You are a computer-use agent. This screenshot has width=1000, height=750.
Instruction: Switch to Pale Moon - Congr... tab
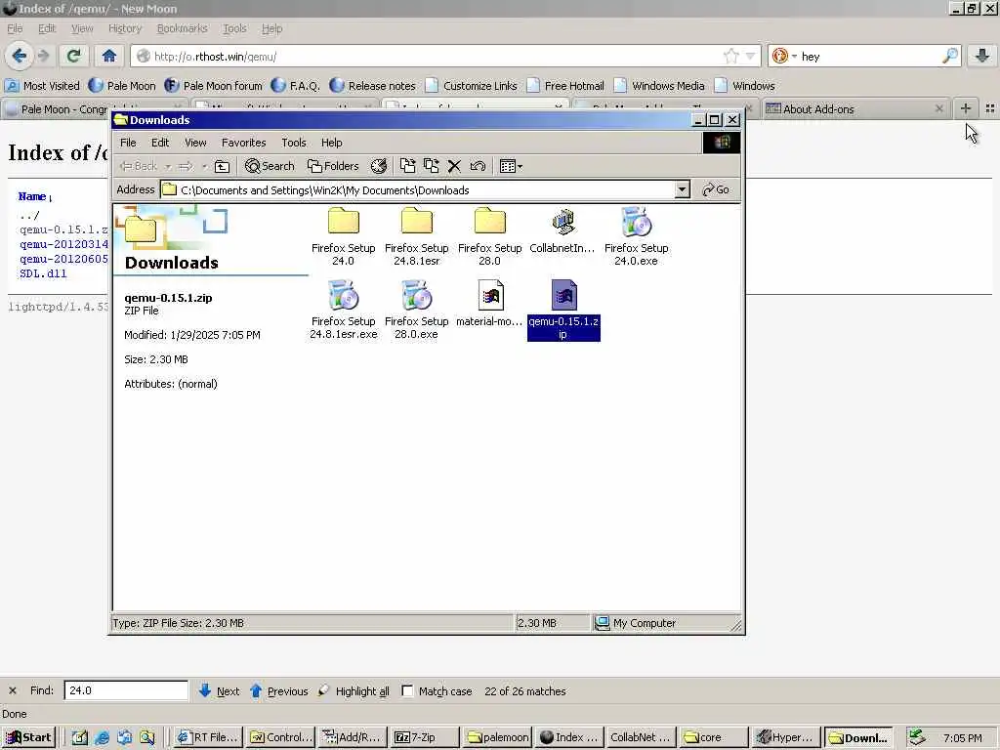point(58,109)
